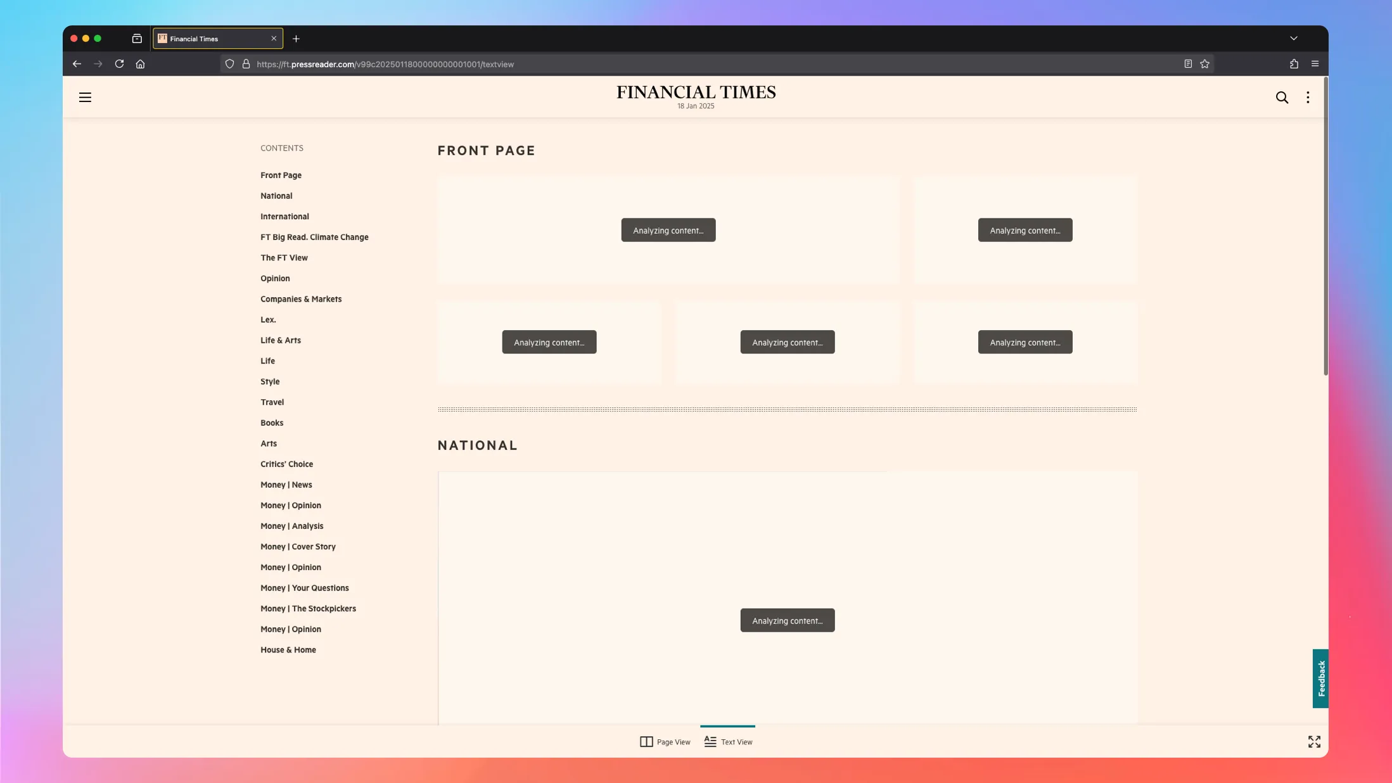Bookmark the page via star icon
The height and width of the screenshot is (783, 1392).
coord(1204,64)
